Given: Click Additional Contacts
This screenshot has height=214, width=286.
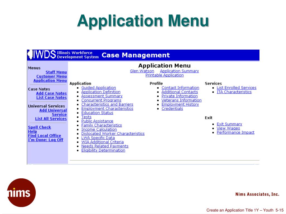Looking at the screenshot, I should (180, 92).
